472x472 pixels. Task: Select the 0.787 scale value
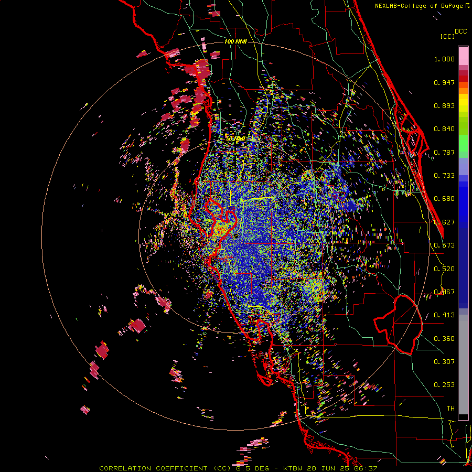[x=444, y=152]
